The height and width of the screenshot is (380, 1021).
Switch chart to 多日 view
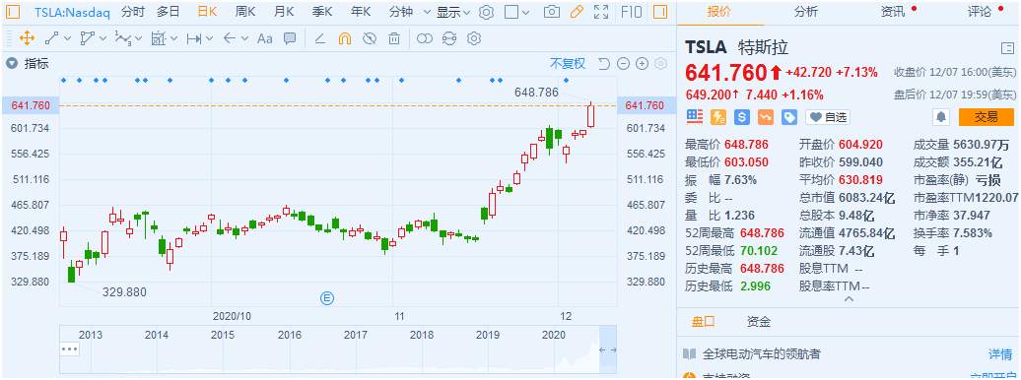coord(168,12)
